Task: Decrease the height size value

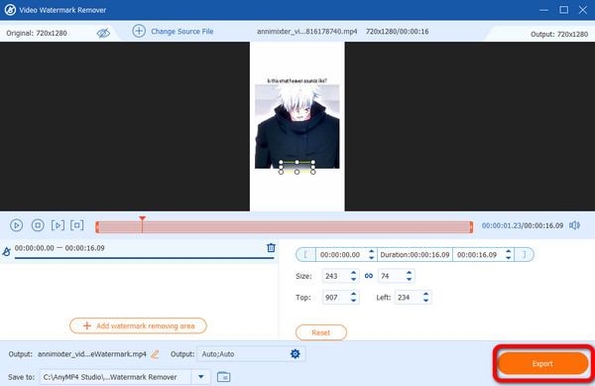Action: click(x=409, y=280)
